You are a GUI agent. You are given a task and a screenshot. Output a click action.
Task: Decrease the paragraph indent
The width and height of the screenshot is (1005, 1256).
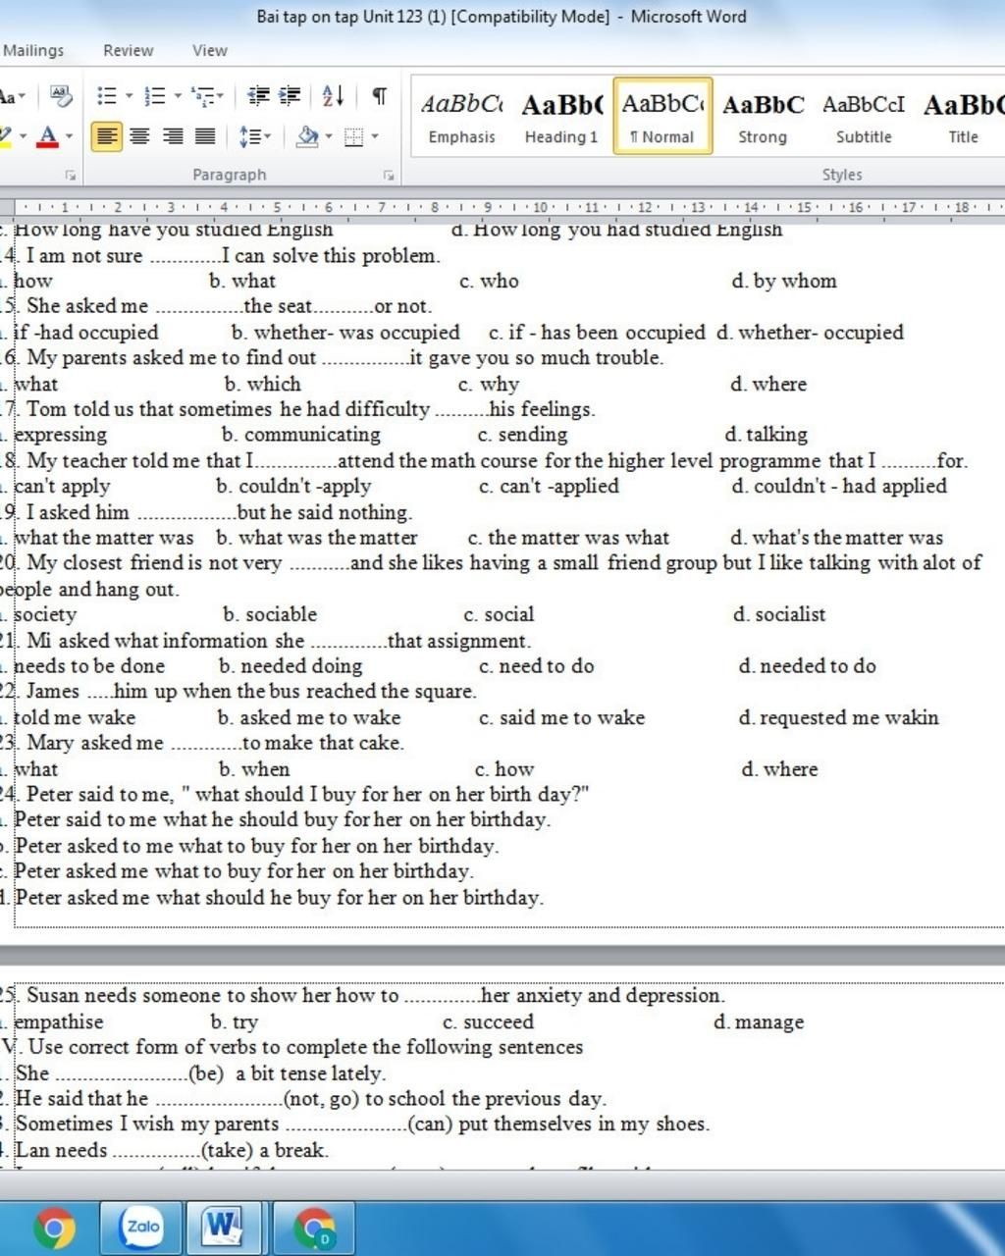258,95
